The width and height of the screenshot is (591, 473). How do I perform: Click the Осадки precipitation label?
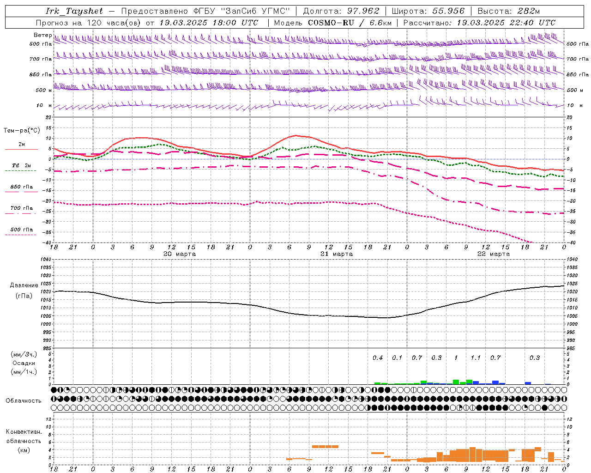24,363
